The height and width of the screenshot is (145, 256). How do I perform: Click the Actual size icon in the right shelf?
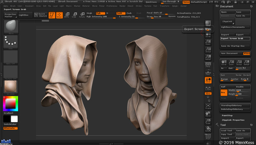pyautogui.click(x=208, y=50)
